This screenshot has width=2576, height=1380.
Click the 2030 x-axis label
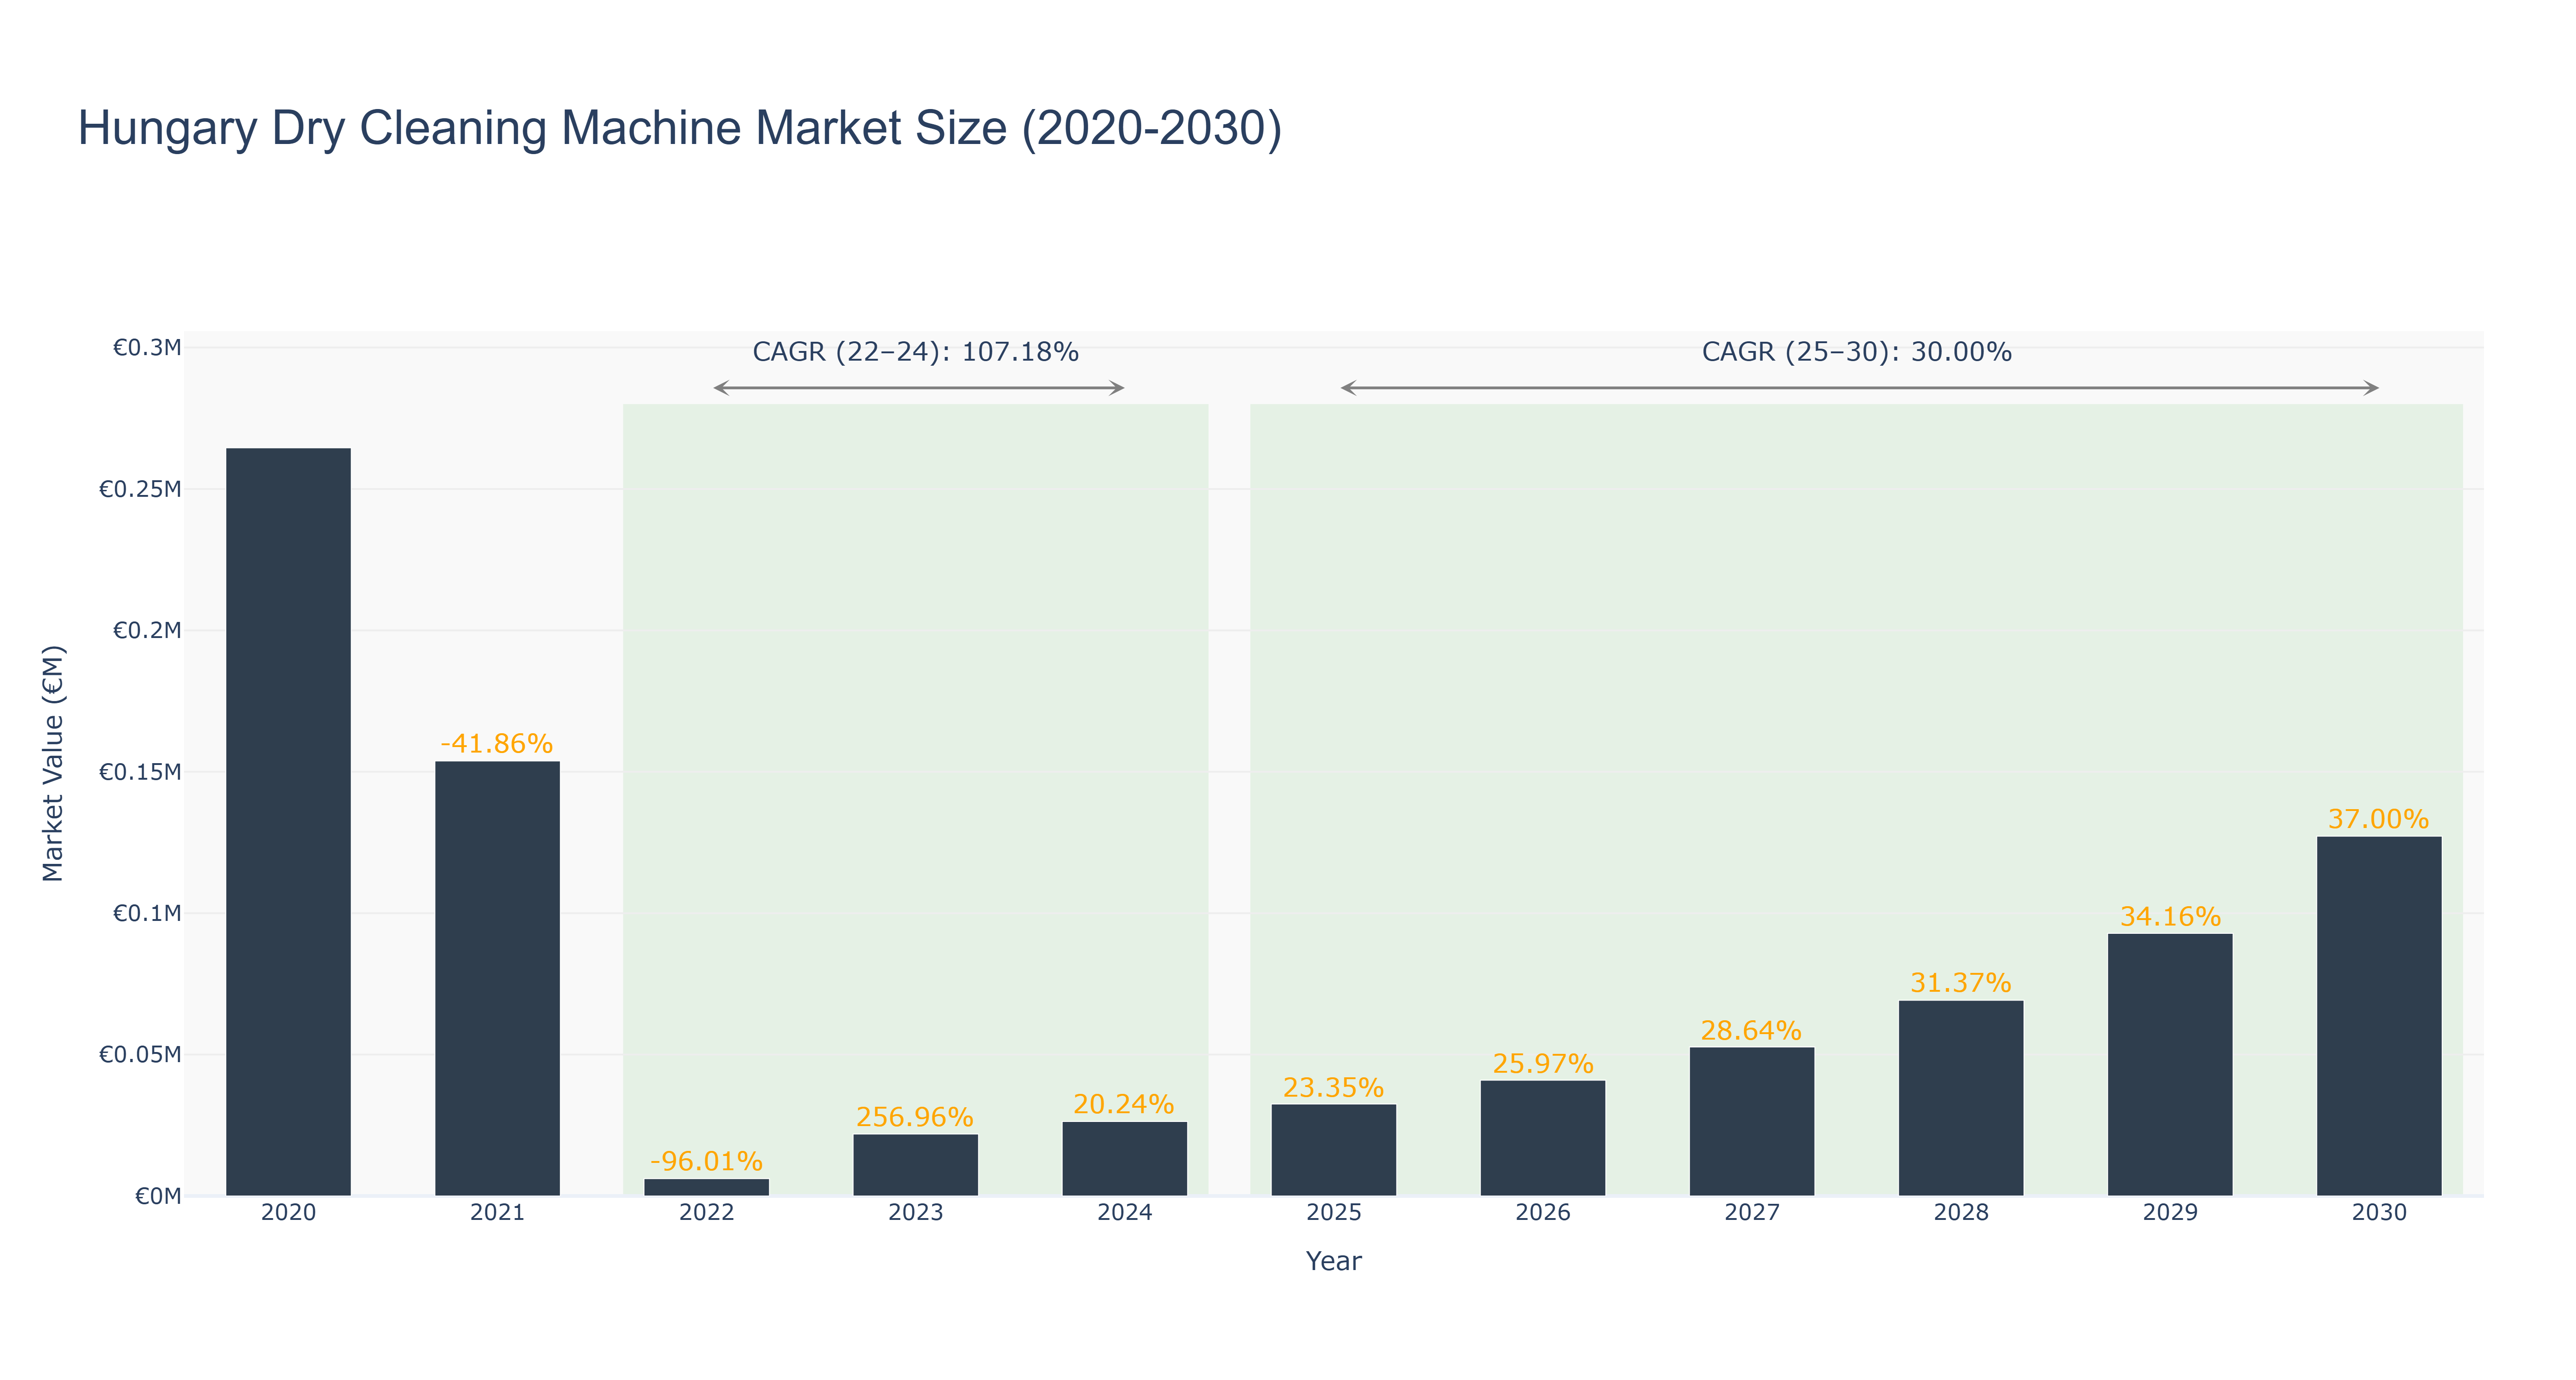point(2378,1213)
